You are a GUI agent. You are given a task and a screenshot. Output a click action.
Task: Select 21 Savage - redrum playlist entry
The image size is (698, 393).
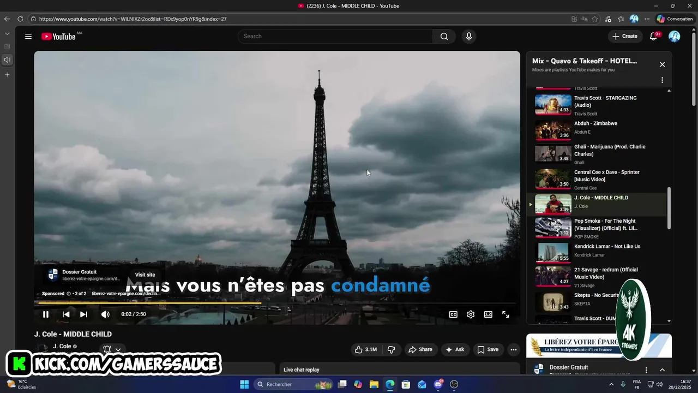[597, 277]
